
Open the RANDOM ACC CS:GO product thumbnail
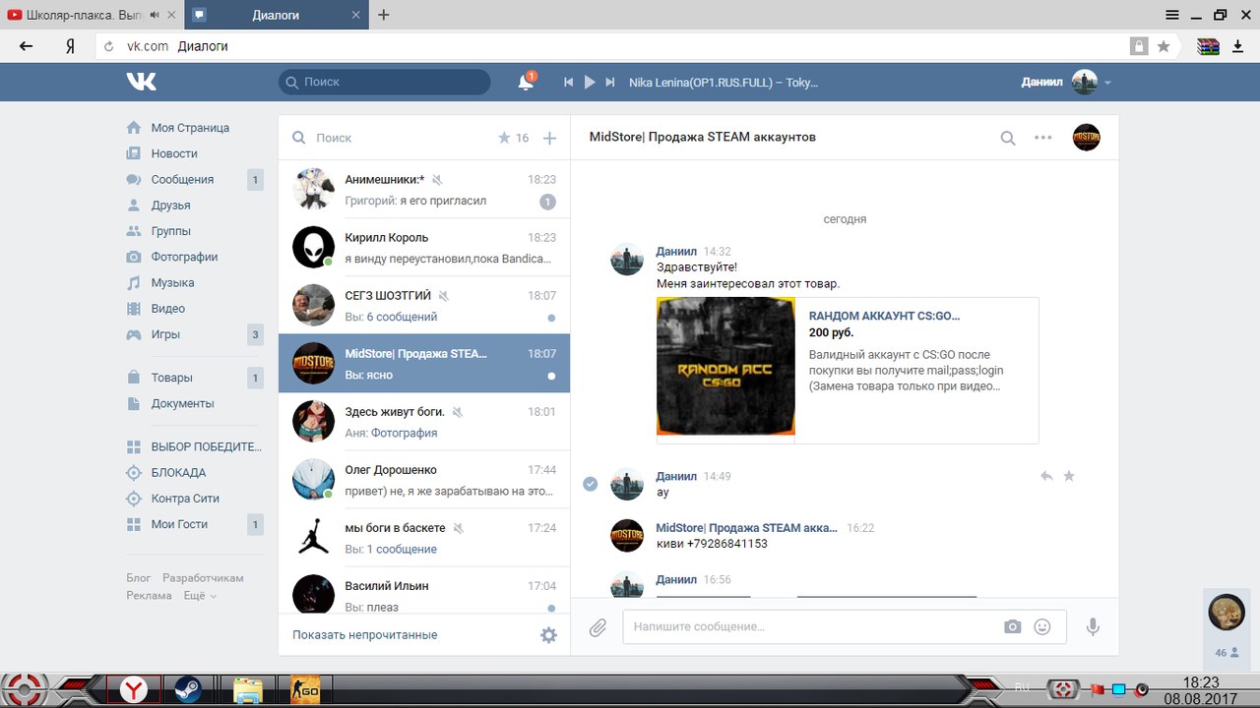coord(726,366)
